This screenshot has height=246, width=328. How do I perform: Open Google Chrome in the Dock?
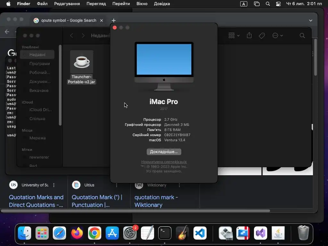tap(94, 233)
